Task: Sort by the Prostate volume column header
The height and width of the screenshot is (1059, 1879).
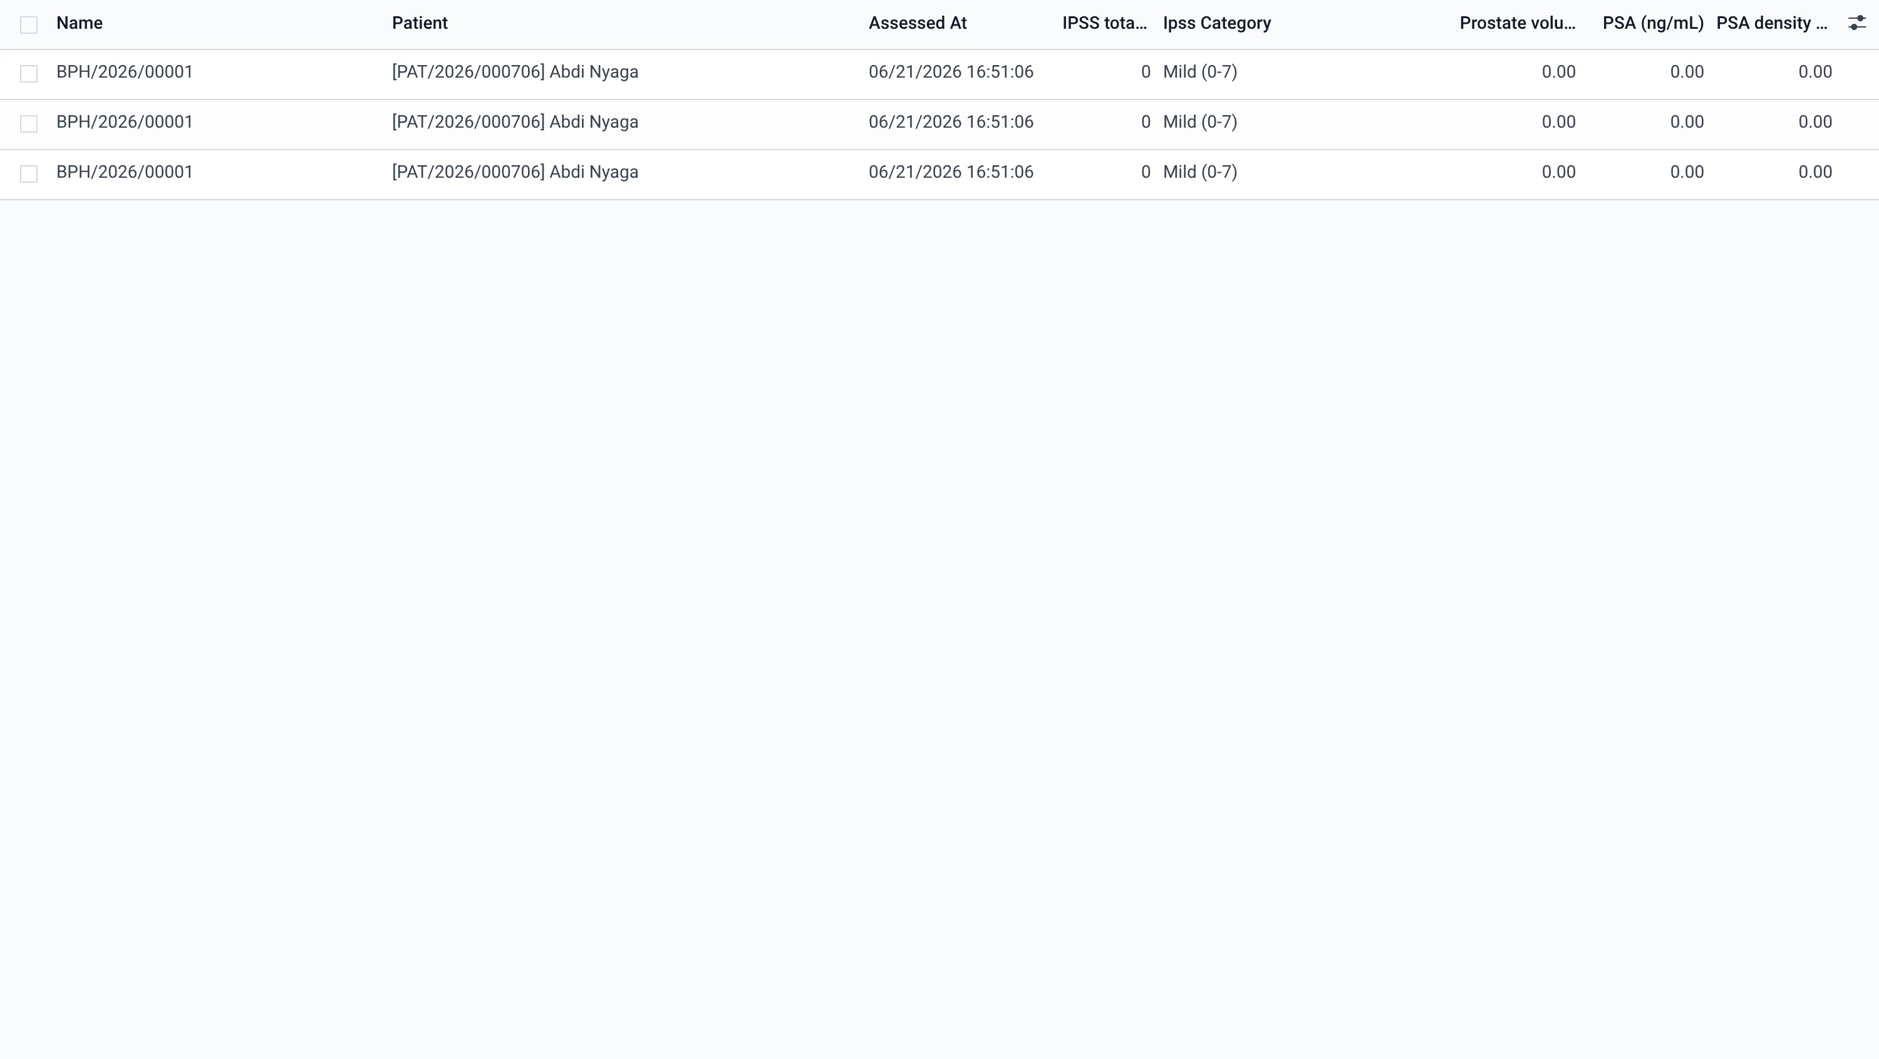Action: click(1517, 23)
